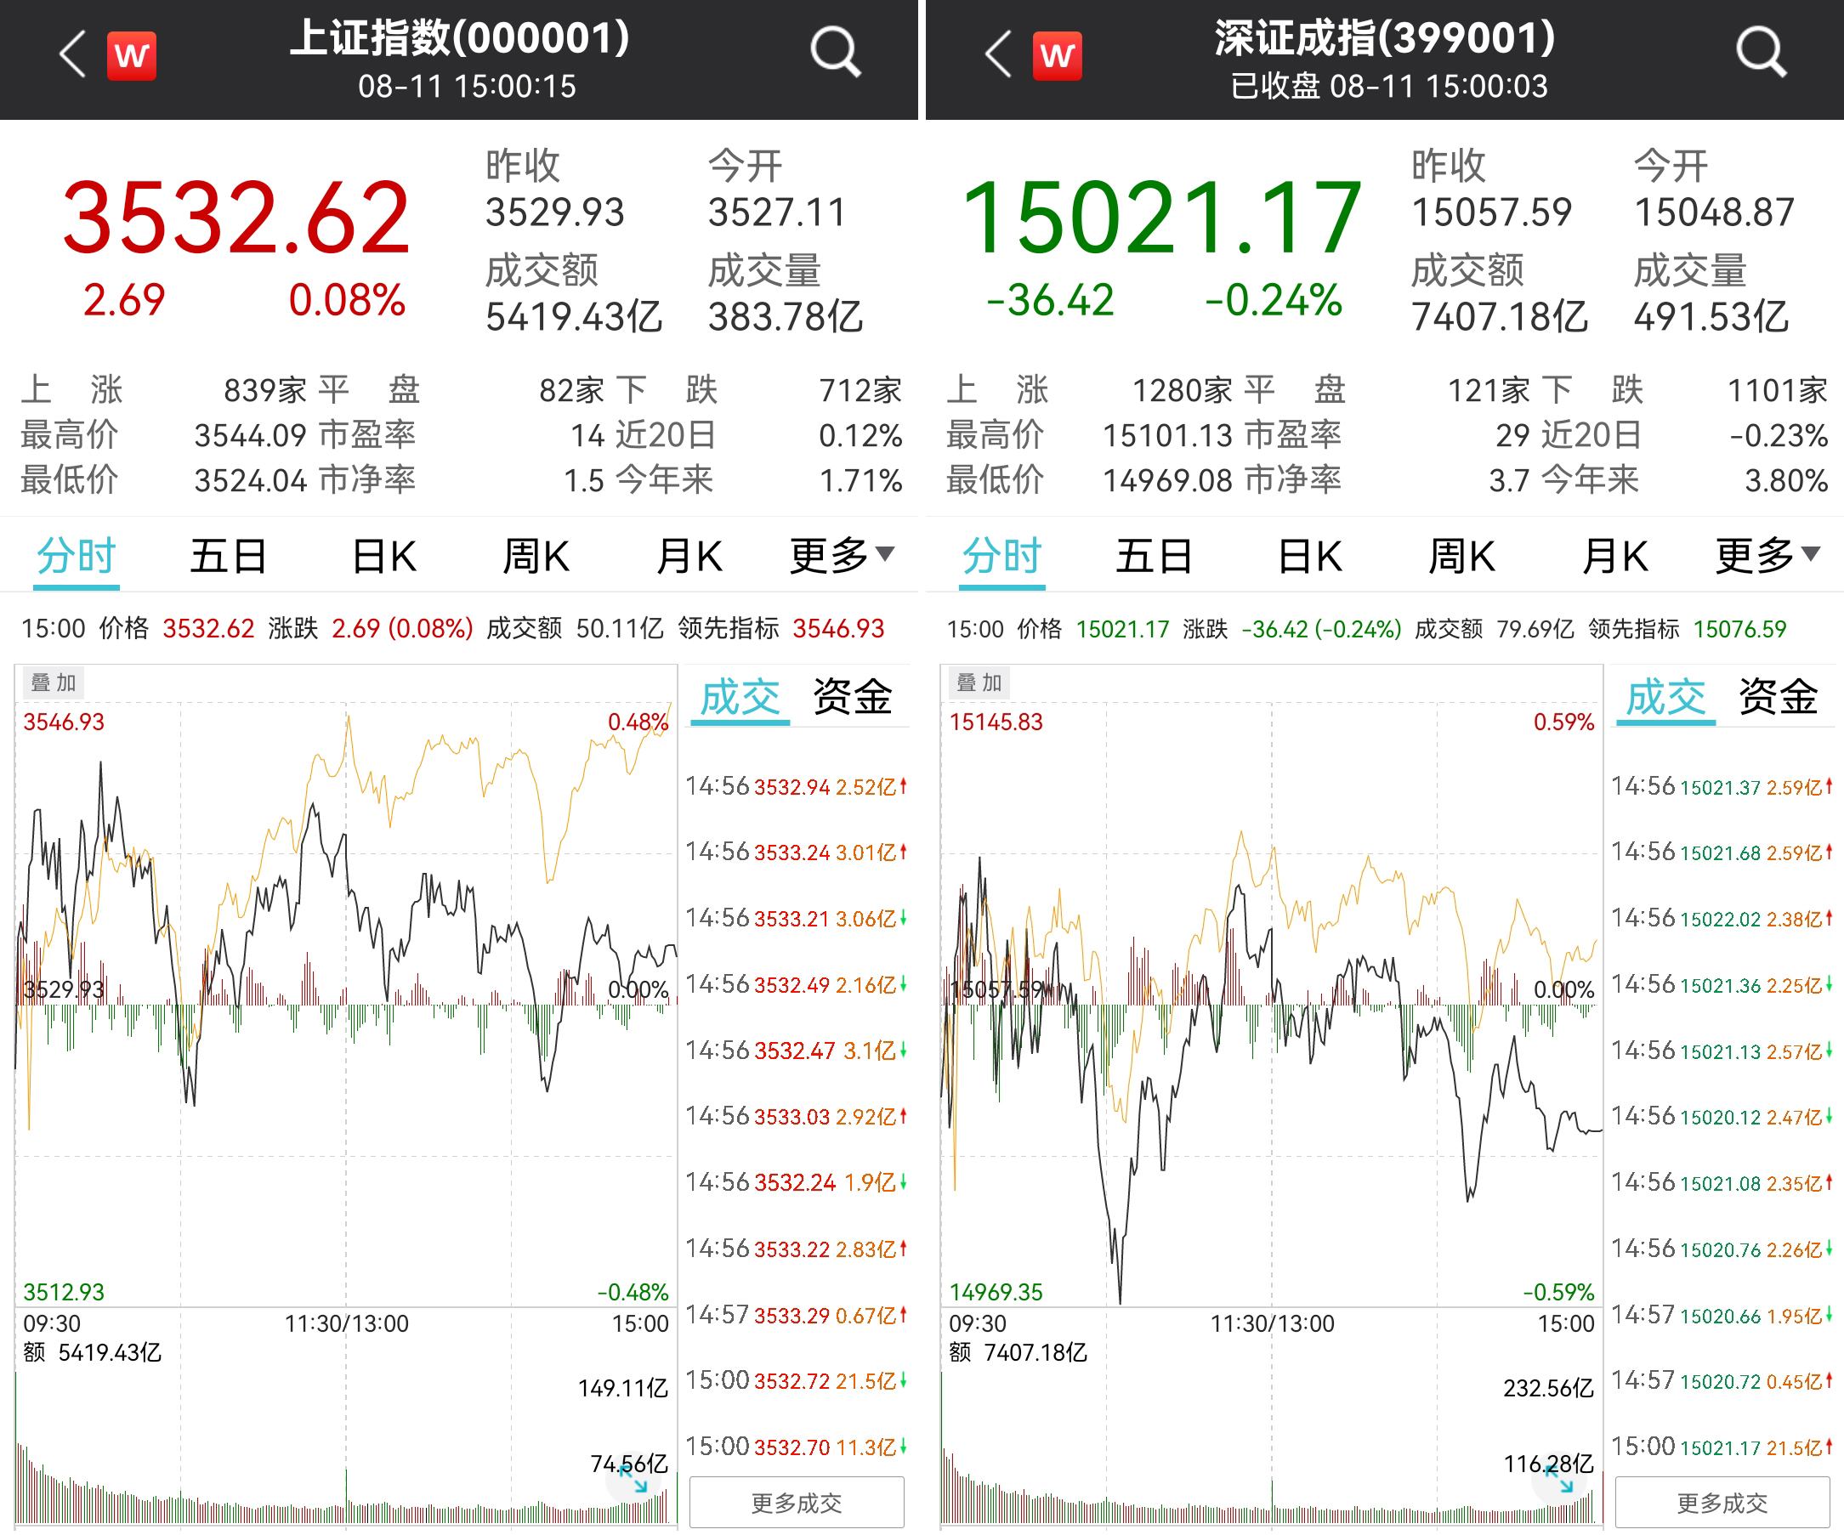Switch to 日K tab on 上证指数
1844x1535 pixels.
[383, 557]
